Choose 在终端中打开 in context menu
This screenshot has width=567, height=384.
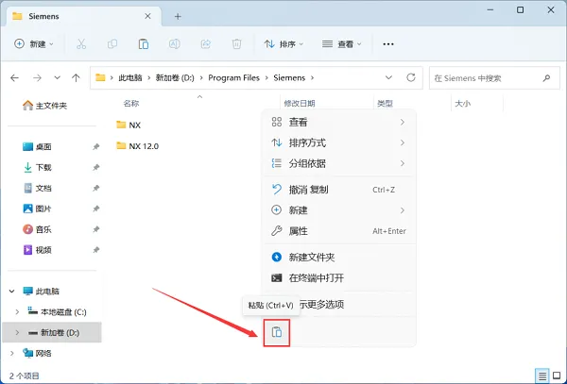pos(339,278)
